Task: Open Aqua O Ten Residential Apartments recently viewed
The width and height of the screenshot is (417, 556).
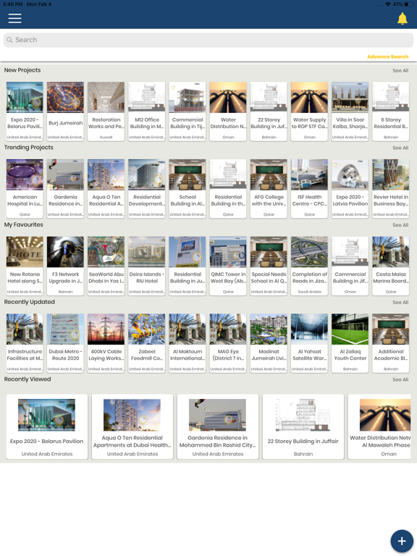Action: pos(132,426)
